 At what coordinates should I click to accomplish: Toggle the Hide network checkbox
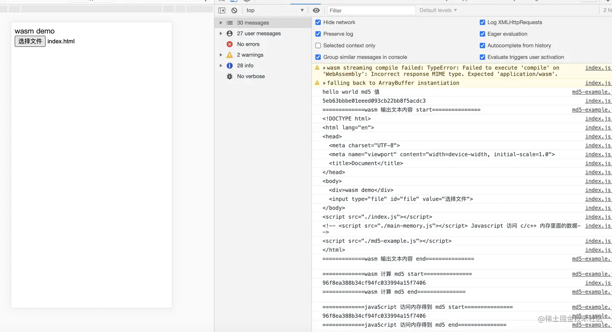pos(318,22)
